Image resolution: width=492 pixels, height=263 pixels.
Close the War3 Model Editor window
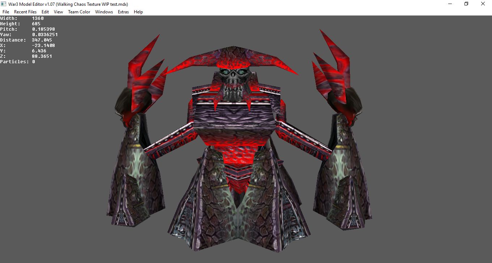coord(483,4)
